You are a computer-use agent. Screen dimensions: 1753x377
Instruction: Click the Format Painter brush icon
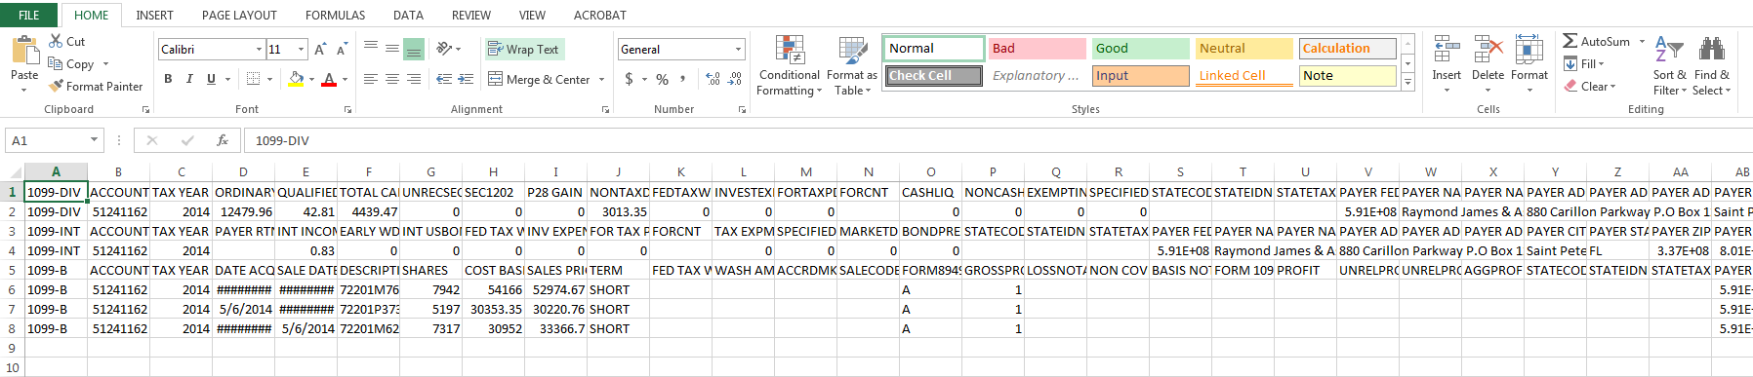pyautogui.click(x=56, y=87)
